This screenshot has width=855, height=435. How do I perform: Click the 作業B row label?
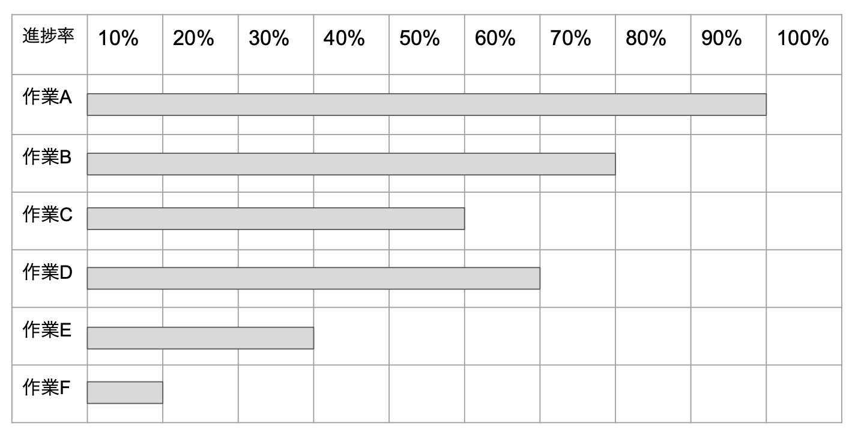[x=47, y=157]
